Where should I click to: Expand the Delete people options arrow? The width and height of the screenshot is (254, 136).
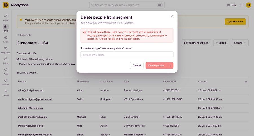point(170,65)
